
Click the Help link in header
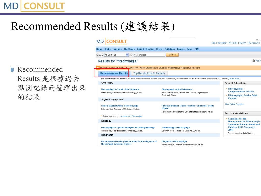tap(213, 43)
